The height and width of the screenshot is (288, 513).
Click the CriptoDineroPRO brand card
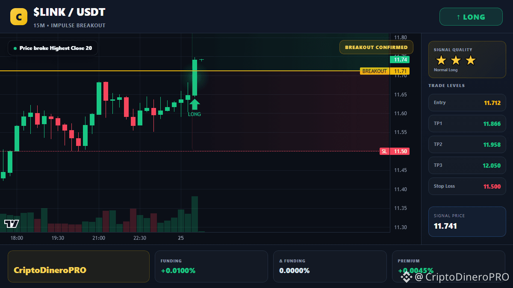click(x=79, y=266)
